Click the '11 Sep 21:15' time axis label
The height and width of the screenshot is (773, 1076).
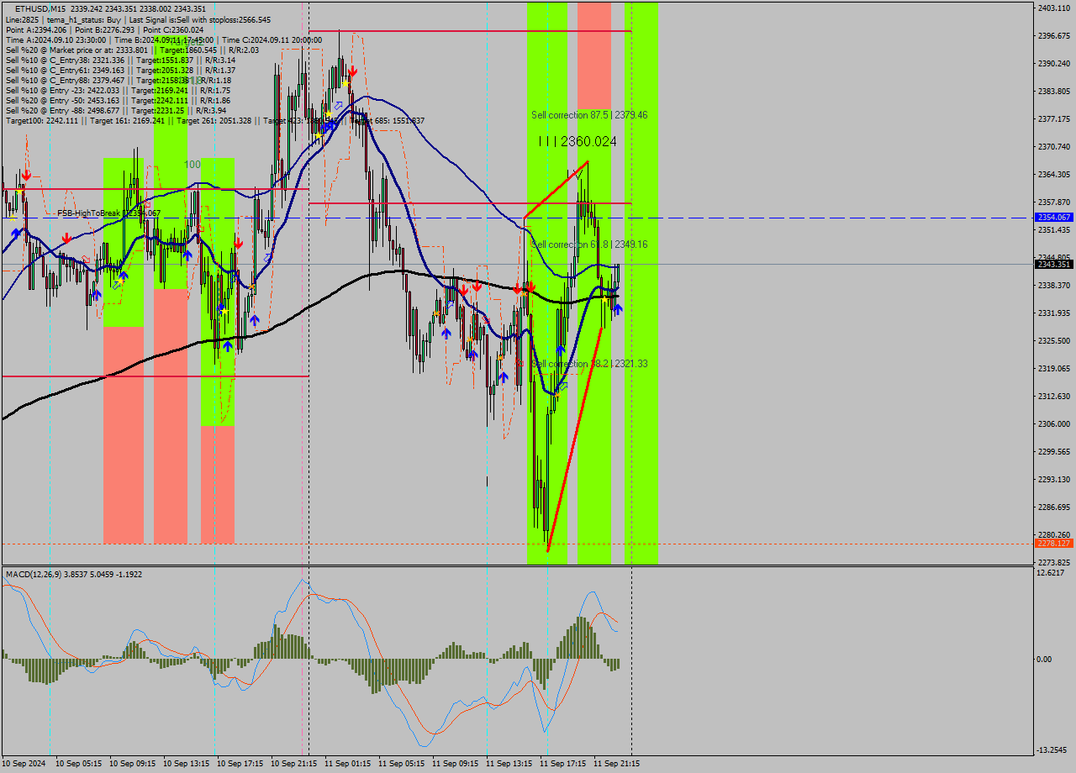[616, 764]
